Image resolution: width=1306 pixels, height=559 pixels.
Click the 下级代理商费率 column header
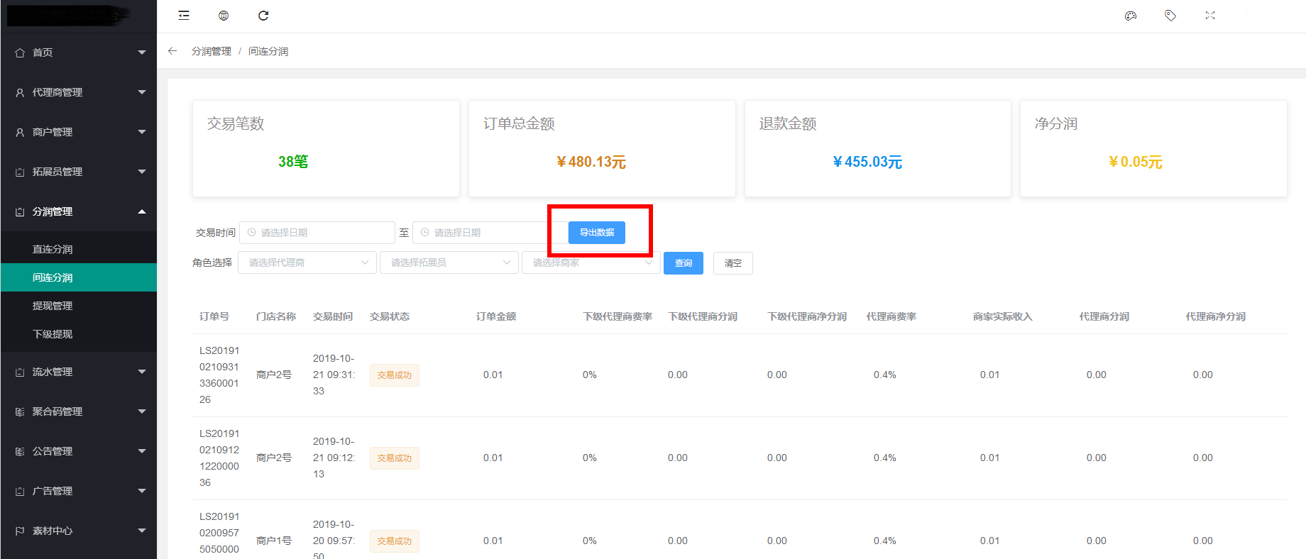tap(618, 316)
